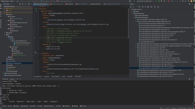Image resolution: width=195 pixels, height=109 pixels.
Task: Open terminal tab options chevron
Action: coord(20,79)
